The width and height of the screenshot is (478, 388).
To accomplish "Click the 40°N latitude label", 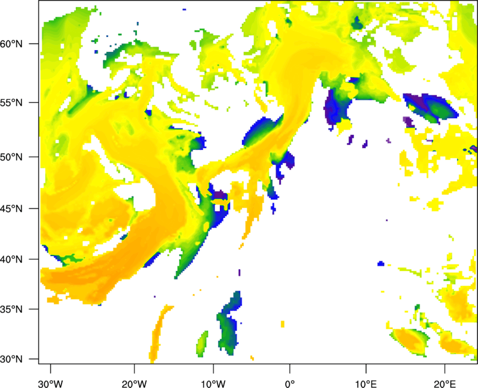I will coord(11,260).
